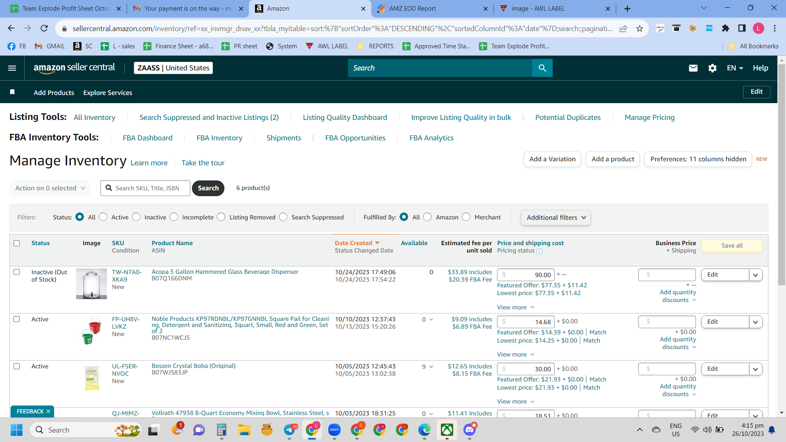The height and width of the screenshot is (442, 786).
Task: Open the Xbox app from taskbar
Action: tap(447, 430)
